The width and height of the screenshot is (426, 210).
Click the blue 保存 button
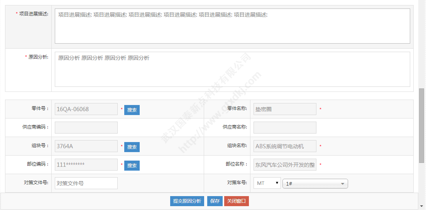pos(215,201)
